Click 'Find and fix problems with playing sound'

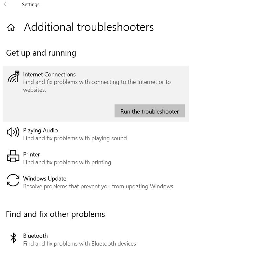tap(75, 138)
